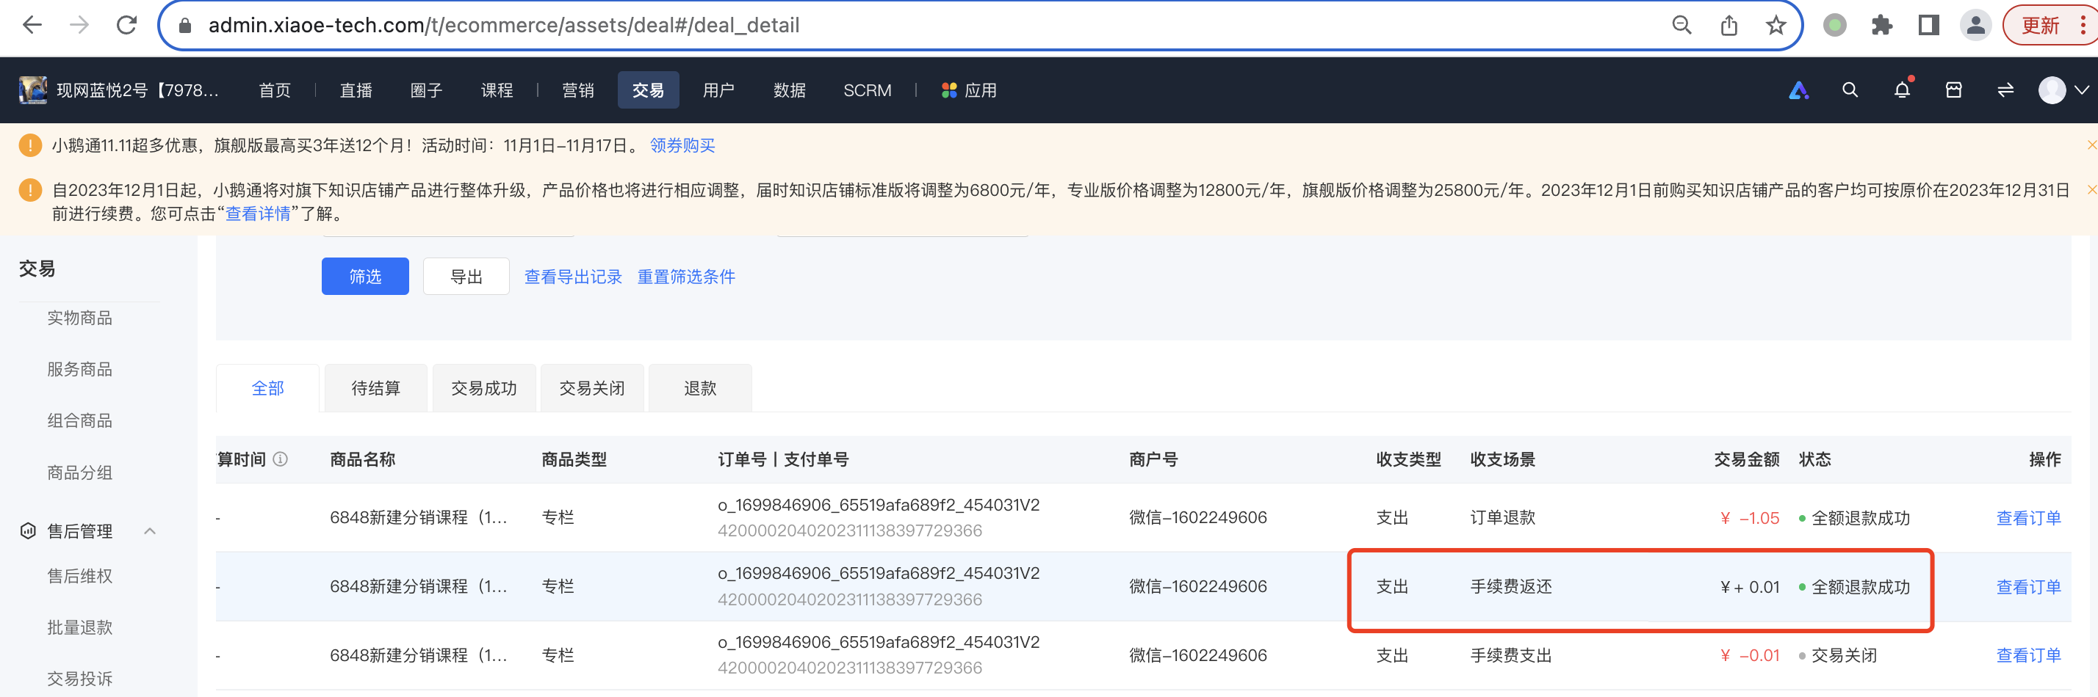
Task: Click the store shop icon in header
Action: pos(1953,90)
